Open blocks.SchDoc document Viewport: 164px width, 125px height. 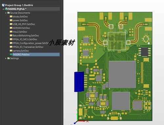pyautogui.click(x=20, y=16)
